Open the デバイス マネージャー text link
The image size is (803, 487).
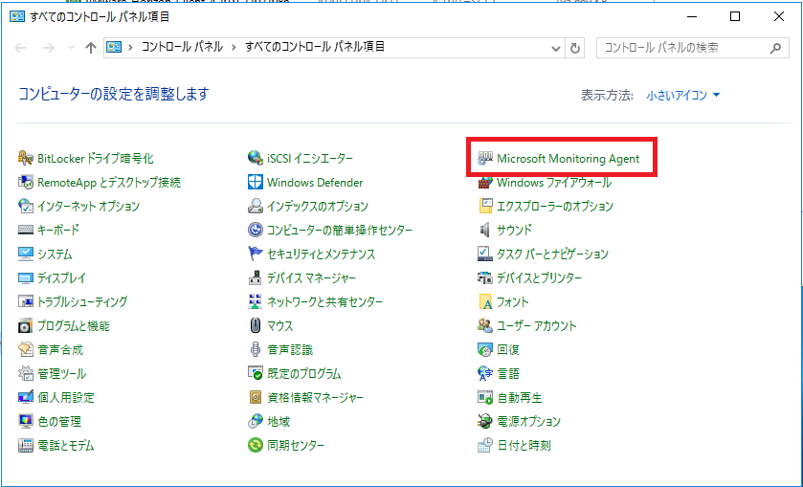point(311,278)
